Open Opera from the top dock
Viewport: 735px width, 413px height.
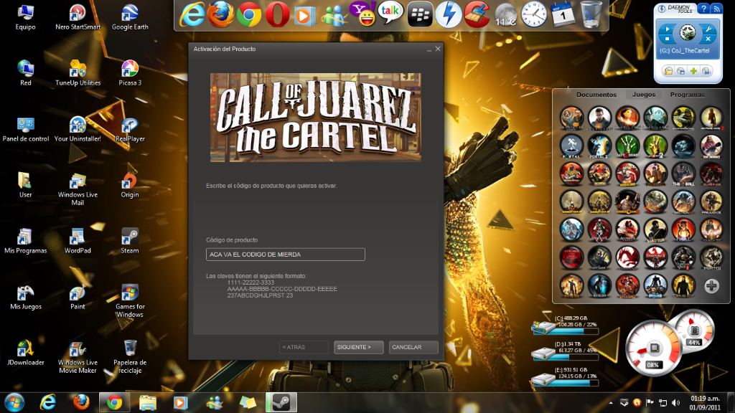pyautogui.click(x=277, y=15)
